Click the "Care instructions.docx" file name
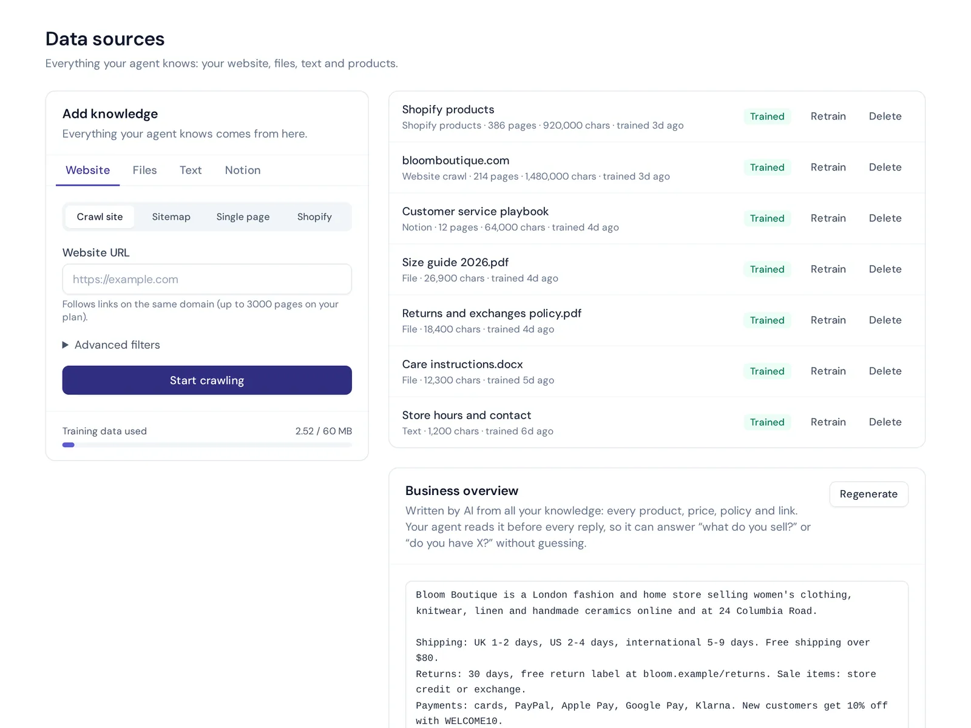 pos(462,365)
